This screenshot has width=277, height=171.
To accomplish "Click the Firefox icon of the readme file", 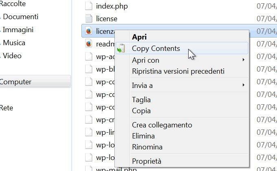I will tap(89, 44).
